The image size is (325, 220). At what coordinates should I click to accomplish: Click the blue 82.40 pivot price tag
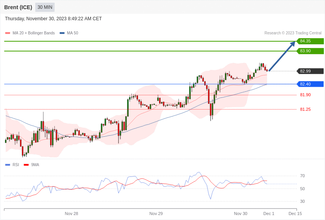[x=310, y=84]
